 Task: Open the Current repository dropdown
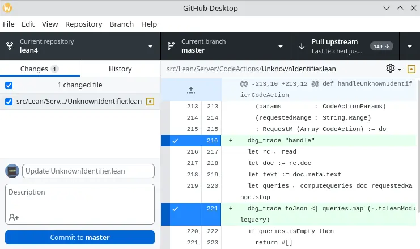(x=80, y=46)
